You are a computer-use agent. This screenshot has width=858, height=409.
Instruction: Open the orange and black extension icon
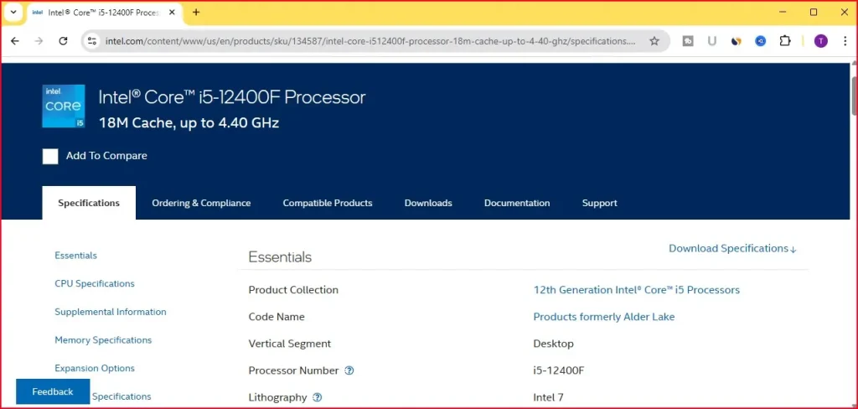(736, 41)
